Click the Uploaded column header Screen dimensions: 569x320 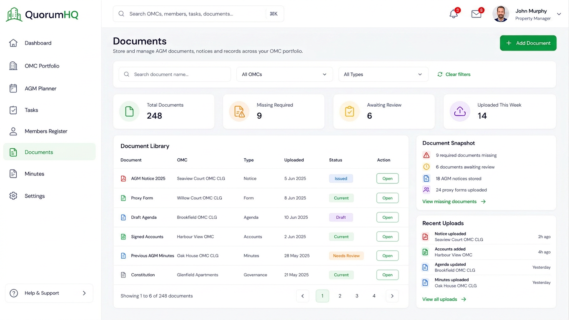(x=294, y=160)
